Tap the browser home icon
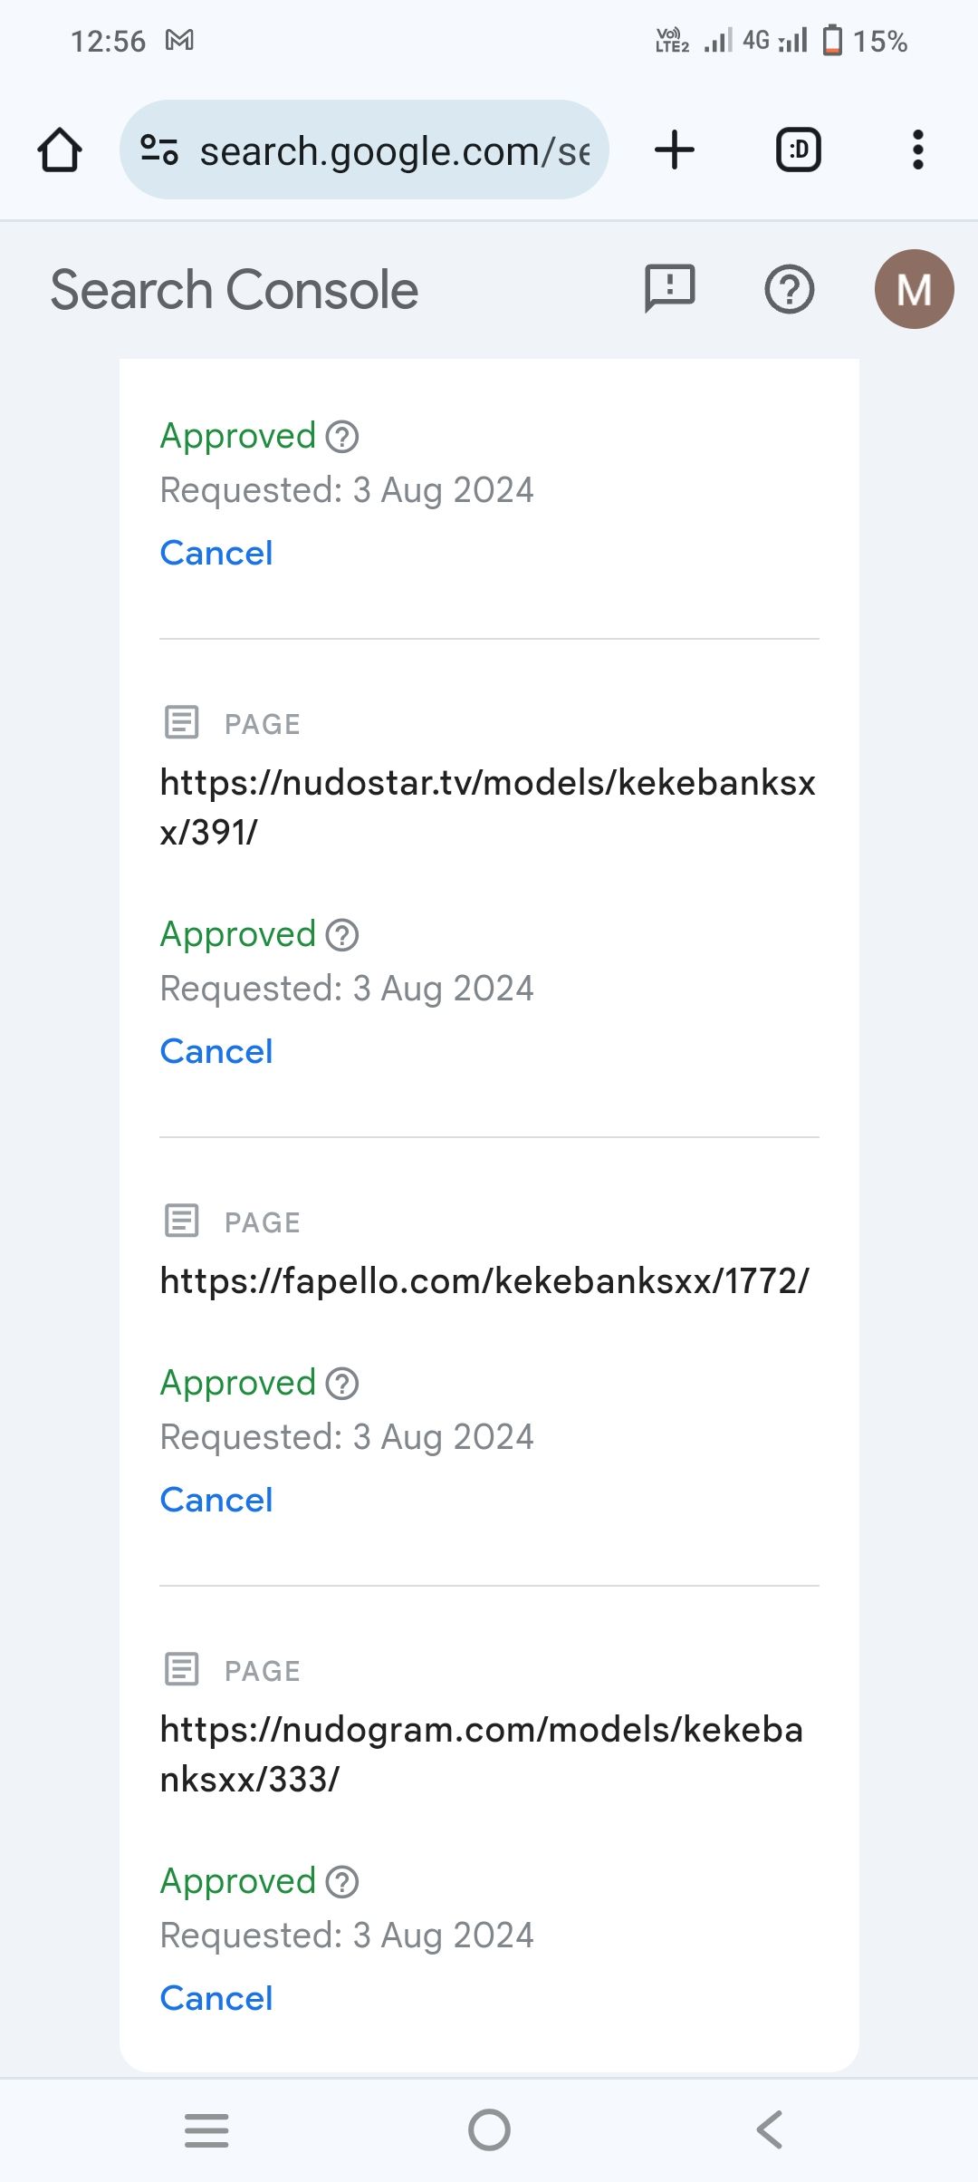 (x=60, y=150)
